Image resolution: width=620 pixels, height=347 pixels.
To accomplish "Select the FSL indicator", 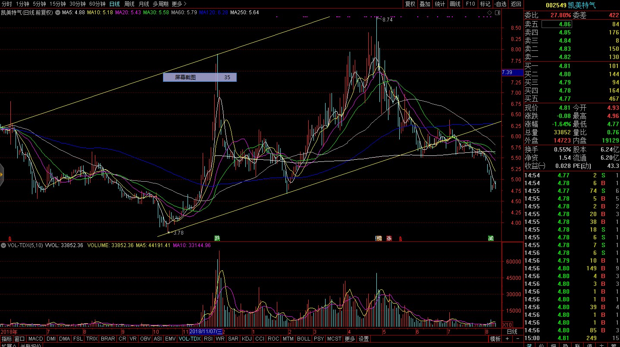I will (x=78, y=339).
